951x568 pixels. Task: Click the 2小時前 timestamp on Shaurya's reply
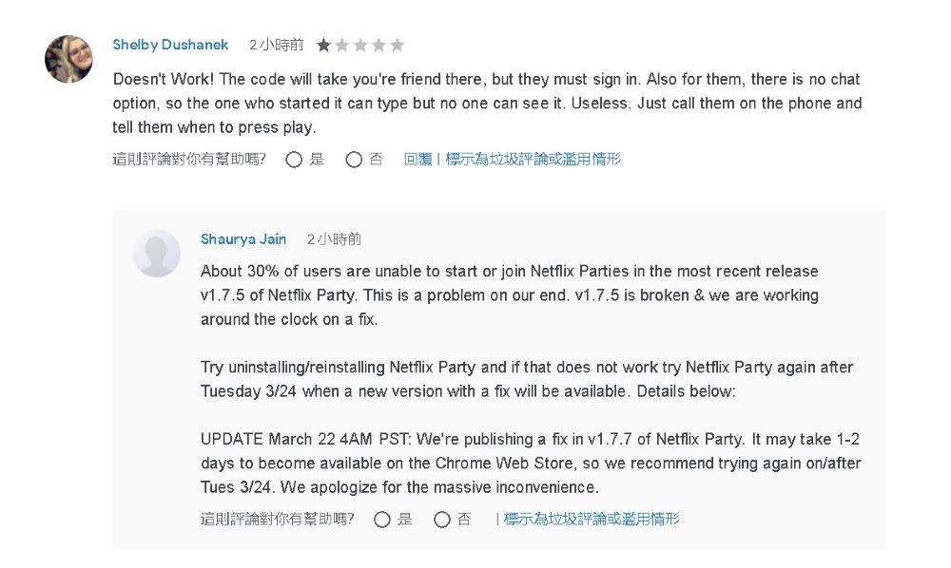[x=334, y=239]
